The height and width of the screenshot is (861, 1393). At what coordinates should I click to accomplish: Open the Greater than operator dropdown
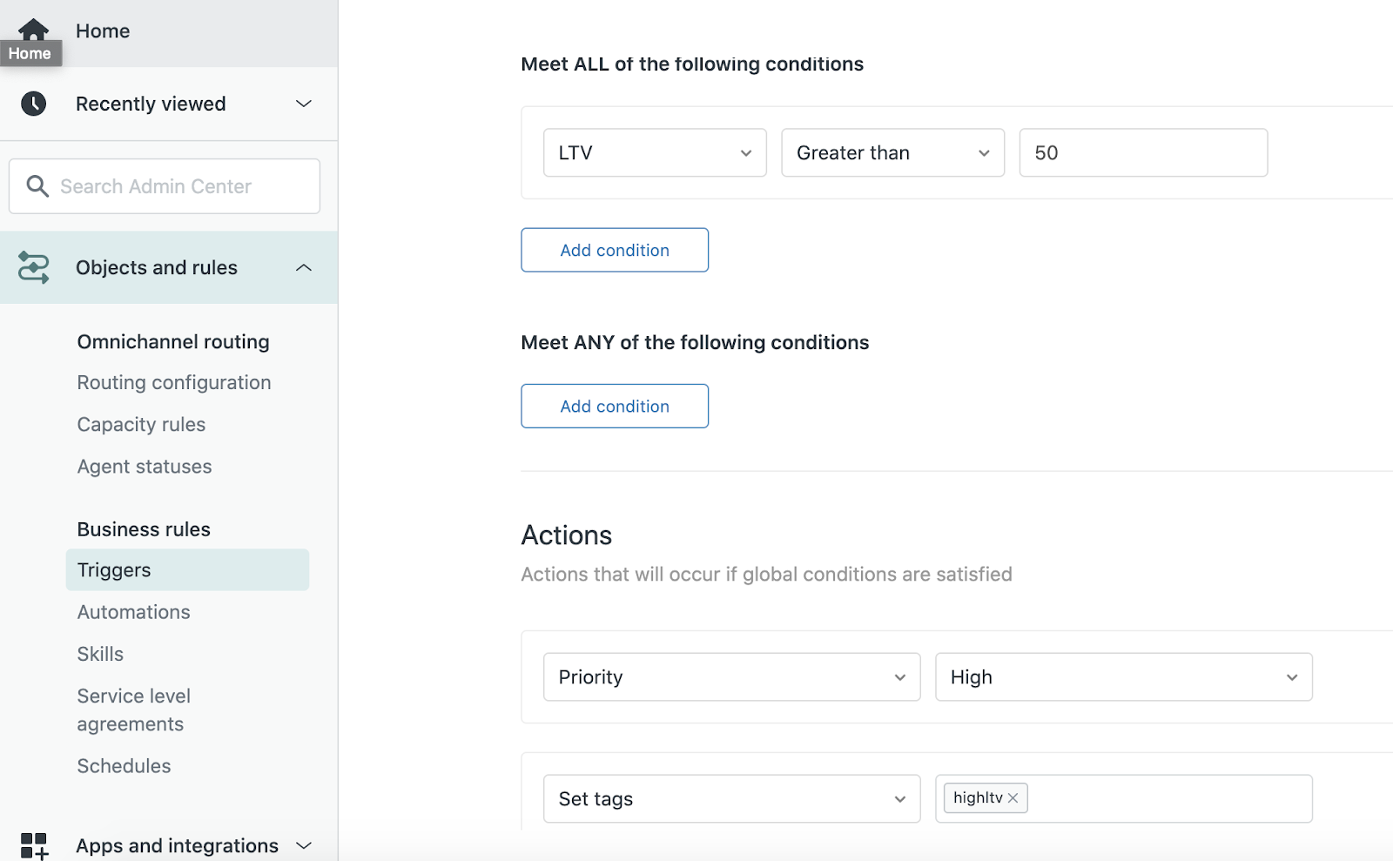tap(892, 152)
